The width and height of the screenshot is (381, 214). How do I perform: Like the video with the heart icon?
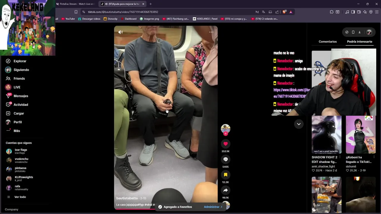(x=225, y=144)
